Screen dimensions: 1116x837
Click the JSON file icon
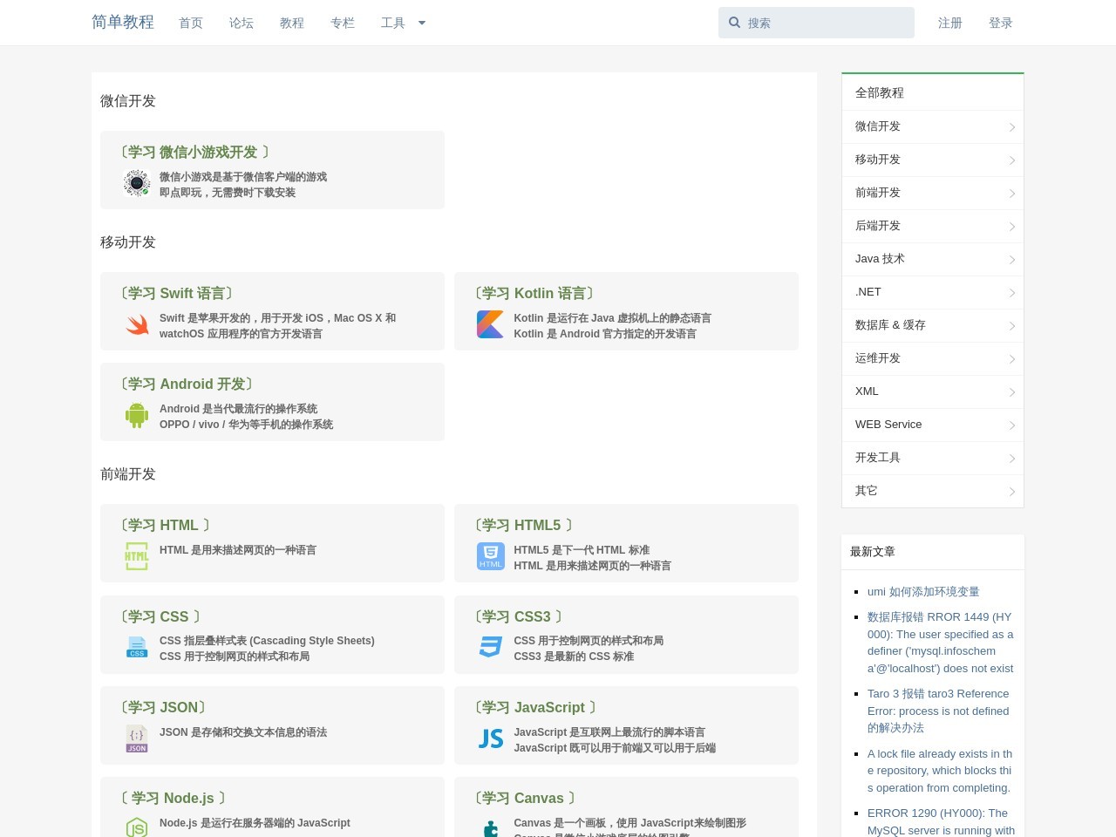point(137,738)
